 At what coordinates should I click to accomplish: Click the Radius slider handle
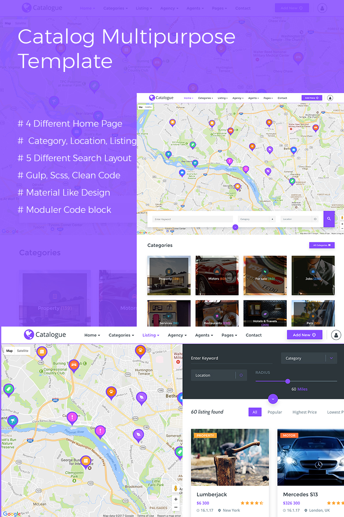tap(288, 381)
